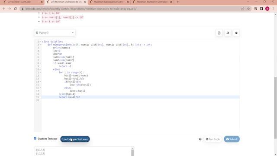277x156 pixels.
Task: Click the highlighted return hasil//2 line
Action: 140,97
